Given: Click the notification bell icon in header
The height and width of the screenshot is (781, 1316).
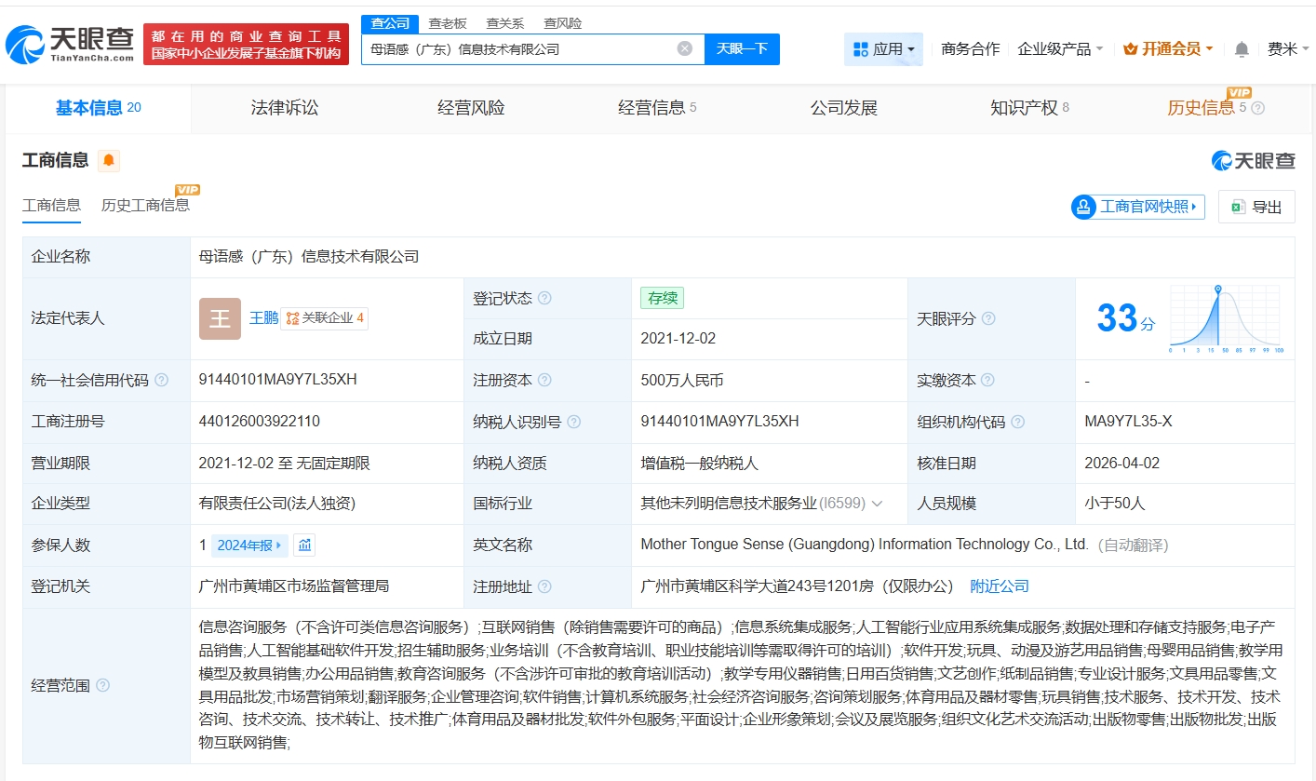Looking at the screenshot, I should pos(1242,49).
